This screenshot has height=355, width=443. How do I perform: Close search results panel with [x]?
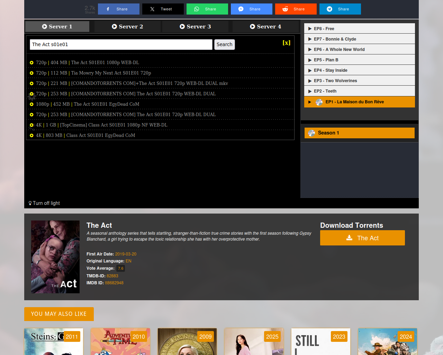[286, 43]
